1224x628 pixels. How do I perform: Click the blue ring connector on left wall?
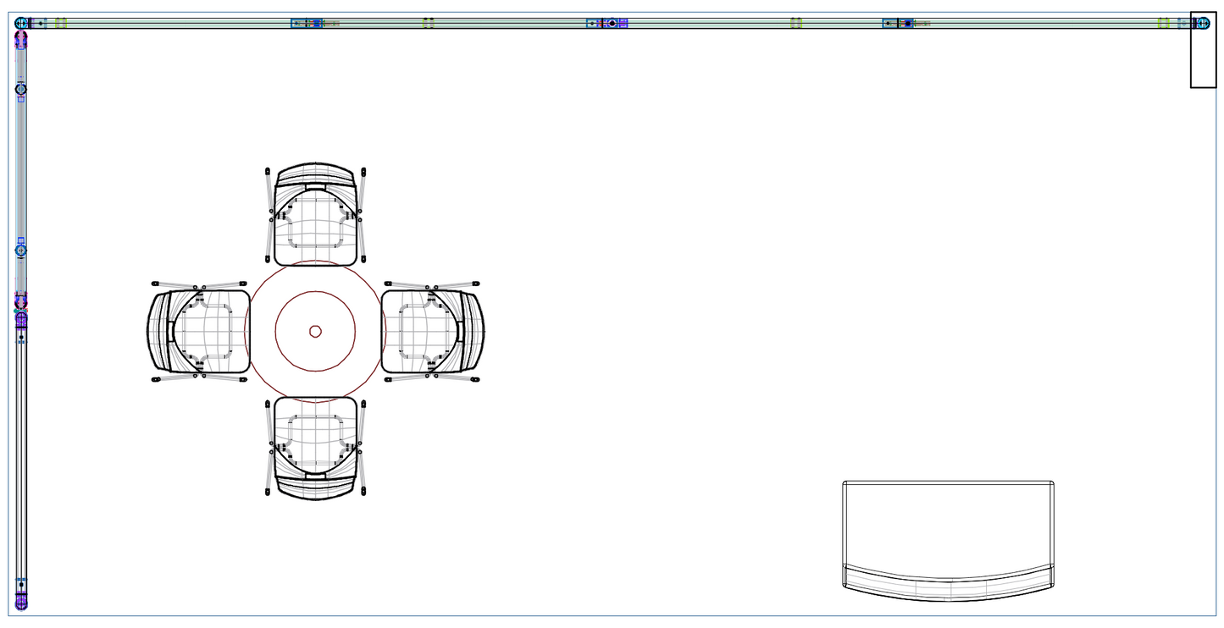point(21,251)
